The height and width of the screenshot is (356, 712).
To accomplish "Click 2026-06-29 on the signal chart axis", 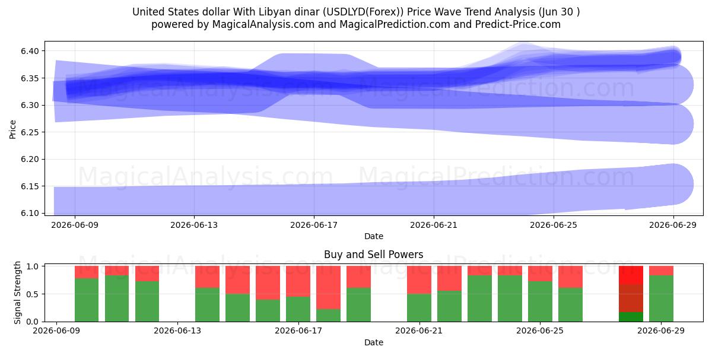I will tap(662, 331).
